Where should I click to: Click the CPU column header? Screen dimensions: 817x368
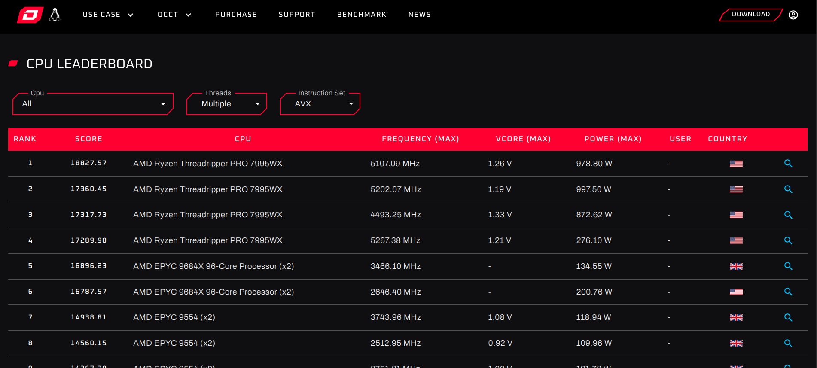(x=243, y=139)
